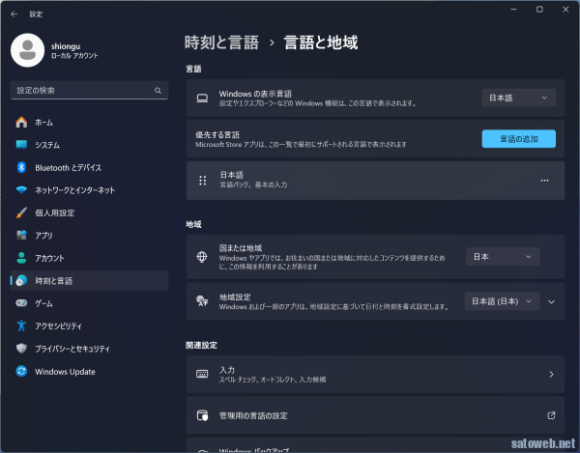Viewport: 580px width, 453px height.
Task: Click the search magnifier icon
Action: point(158,90)
